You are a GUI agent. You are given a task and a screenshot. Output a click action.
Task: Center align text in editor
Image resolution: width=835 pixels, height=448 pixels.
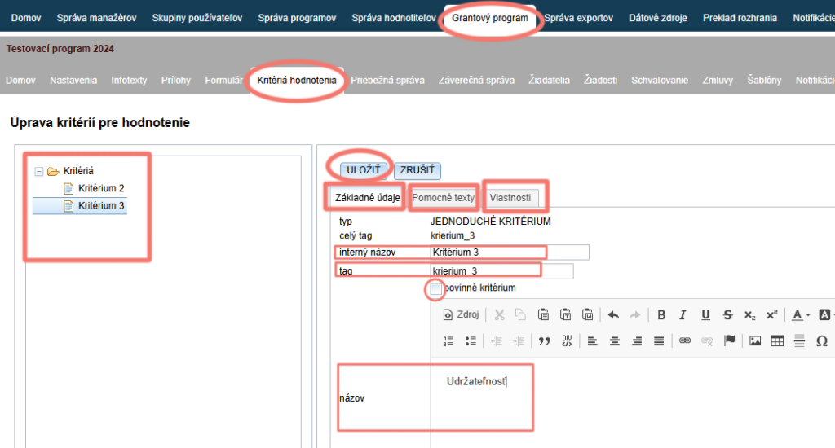[x=615, y=341]
